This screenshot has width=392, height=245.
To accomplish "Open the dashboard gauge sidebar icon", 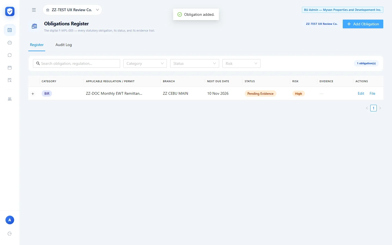I will 10,42.
